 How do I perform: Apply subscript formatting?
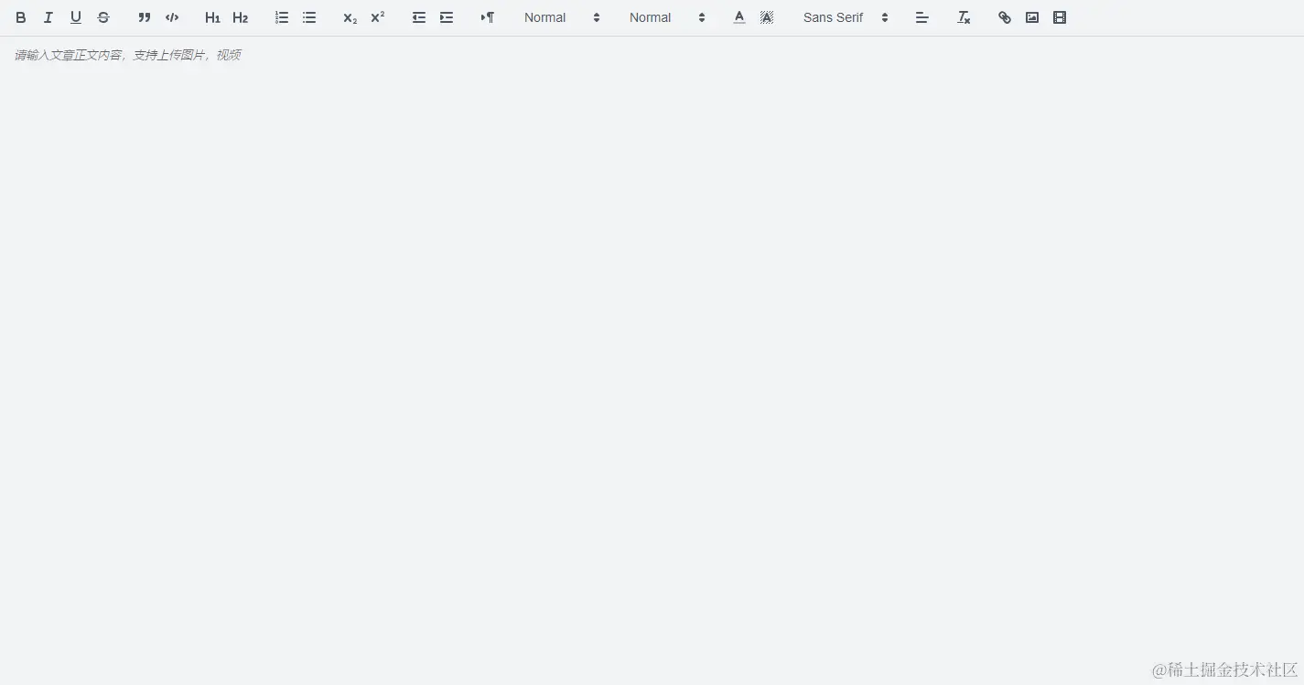(x=350, y=17)
